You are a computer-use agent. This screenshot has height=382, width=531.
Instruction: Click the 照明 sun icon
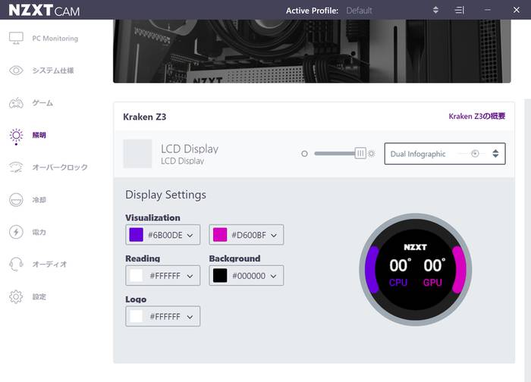pos(16,136)
